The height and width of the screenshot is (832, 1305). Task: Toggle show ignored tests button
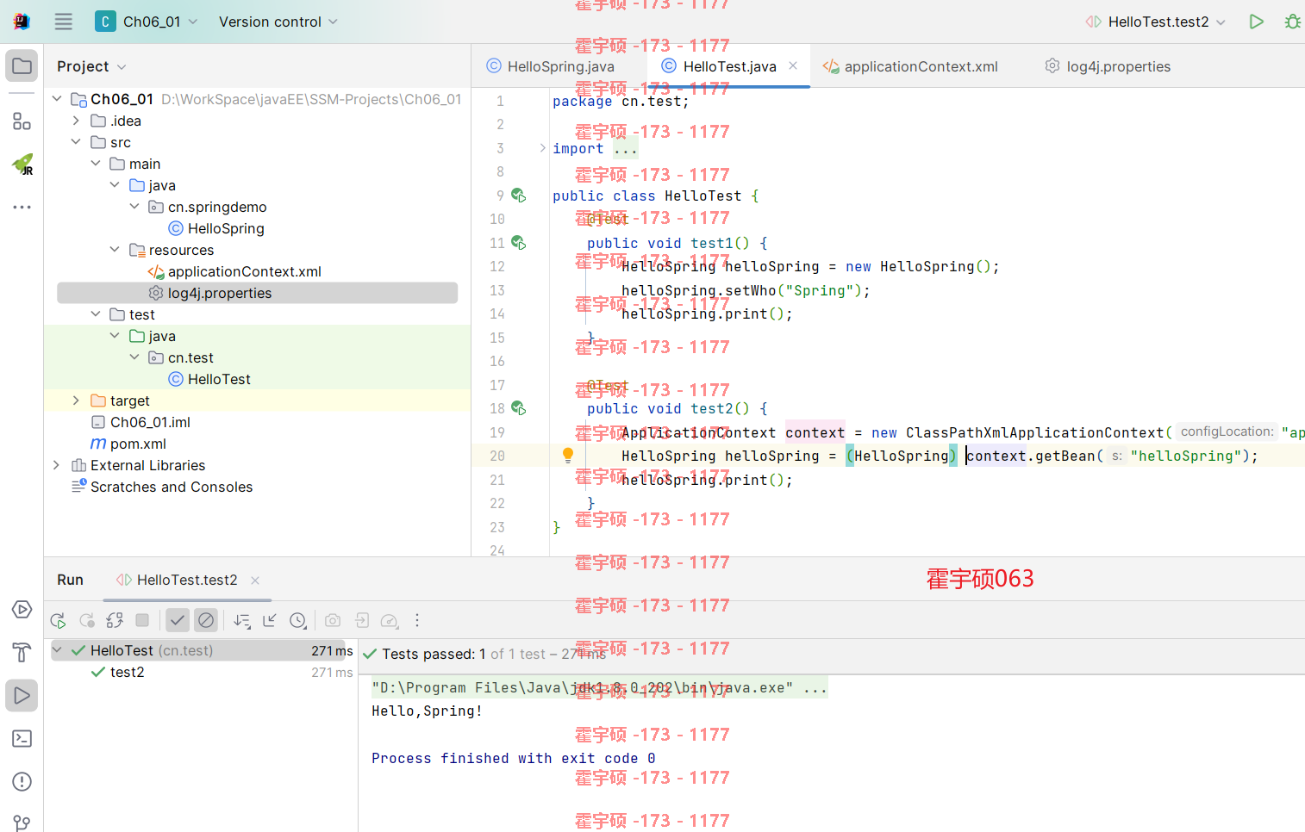[206, 620]
